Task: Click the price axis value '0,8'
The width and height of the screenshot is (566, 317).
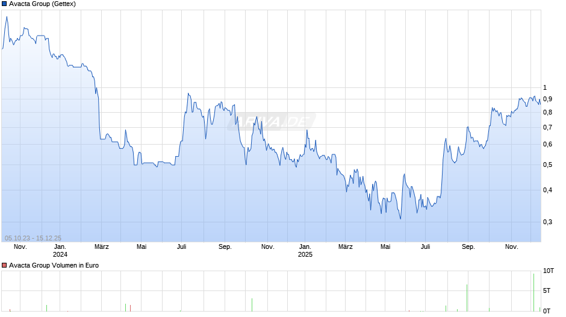Action: (x=547, y=113)
